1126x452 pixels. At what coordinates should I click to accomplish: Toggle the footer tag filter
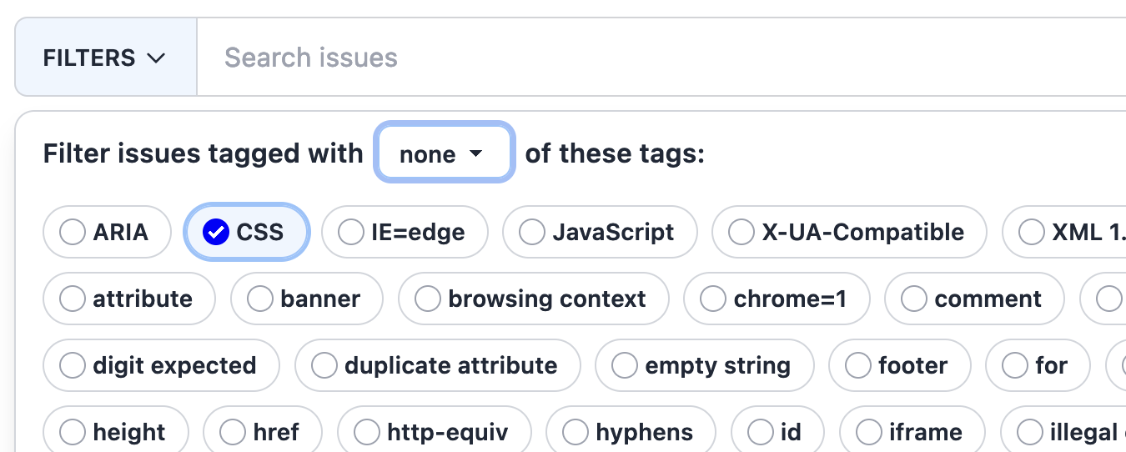pos(900,365)
